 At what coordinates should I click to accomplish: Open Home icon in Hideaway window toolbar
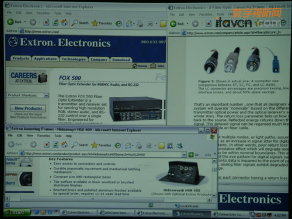(x=64, y=145)
